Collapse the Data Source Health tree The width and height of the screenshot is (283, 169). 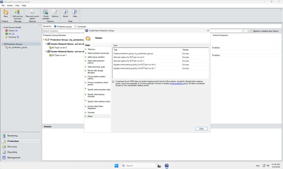tap(2, 28)
